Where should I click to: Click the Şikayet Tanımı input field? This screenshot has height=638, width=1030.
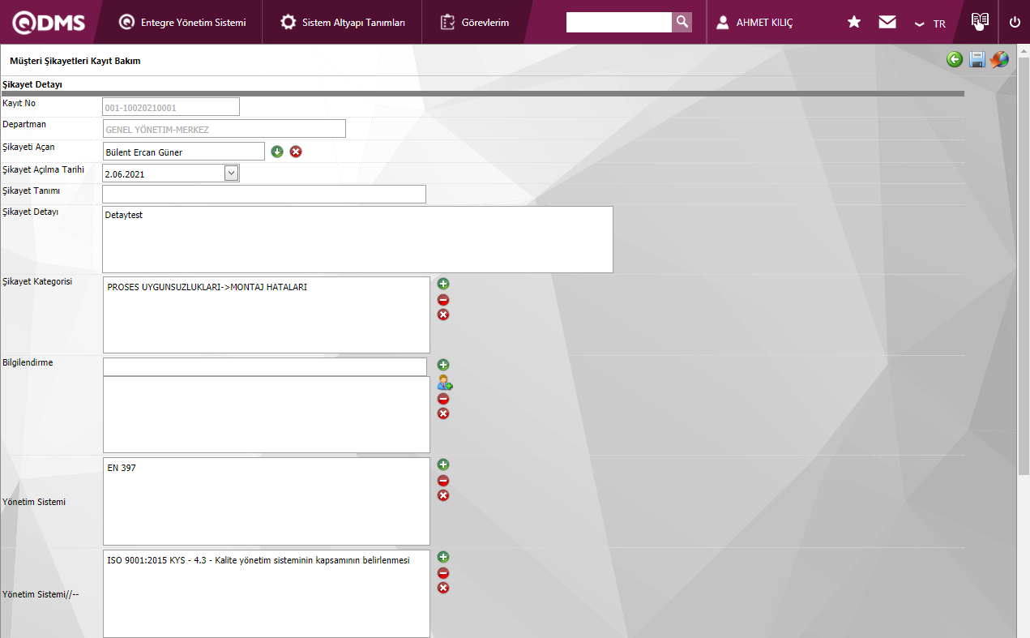coord(264,194)
